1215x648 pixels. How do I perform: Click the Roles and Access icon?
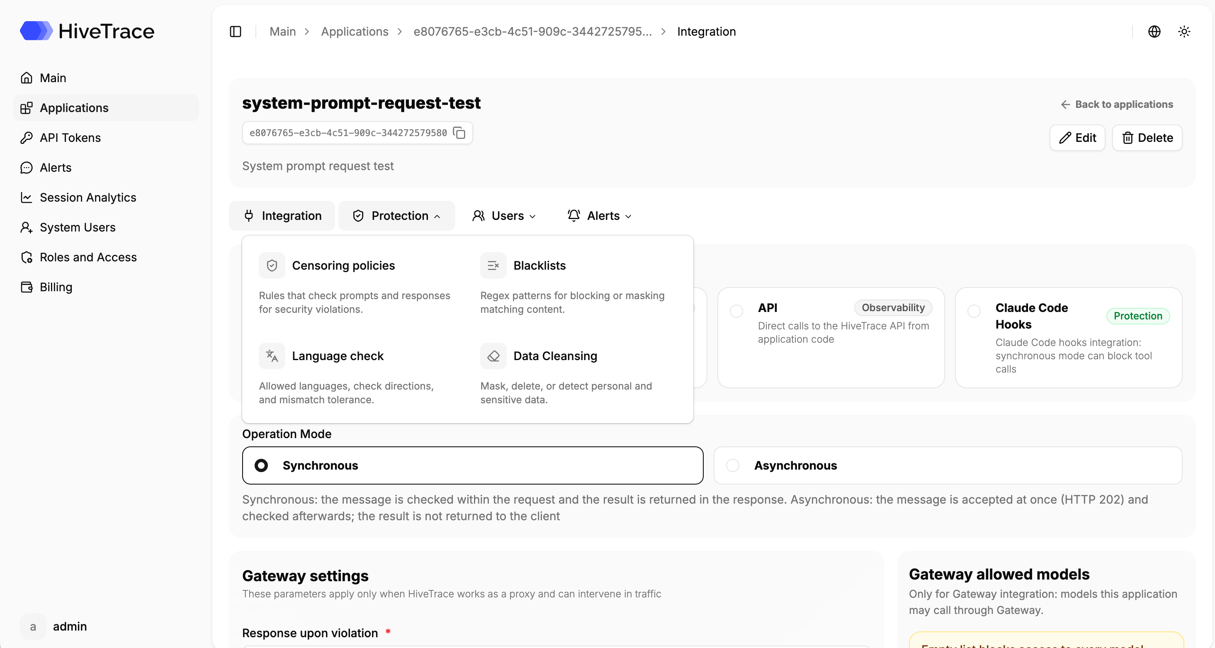pyautogui.click(x=27, y=257)
